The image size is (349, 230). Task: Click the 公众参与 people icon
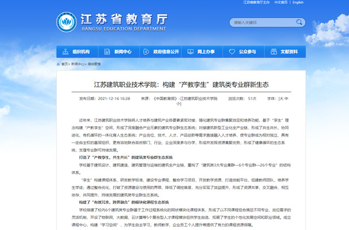[232, 52]
